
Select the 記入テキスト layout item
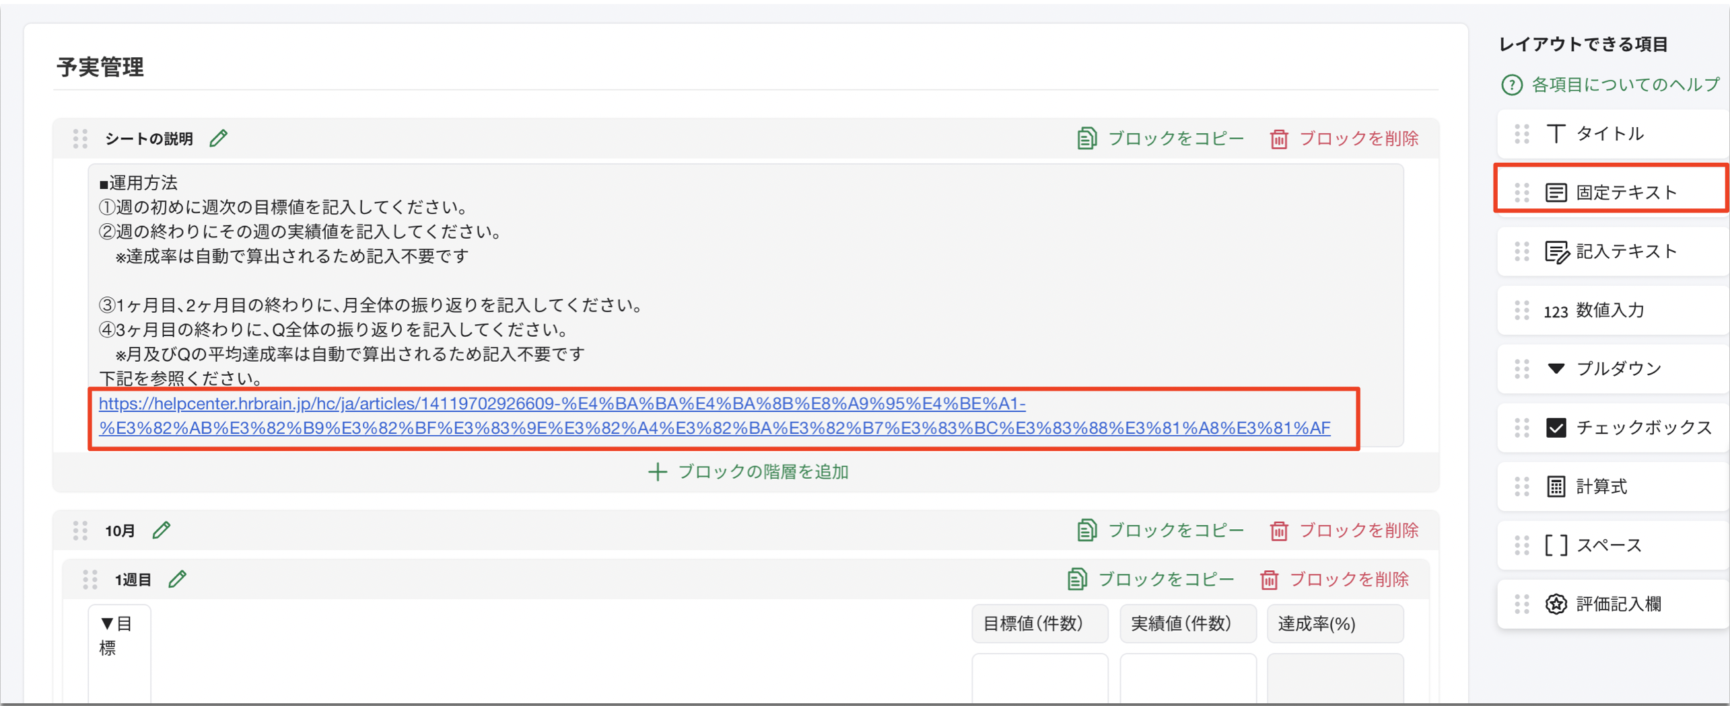[x=1613, y=251]
